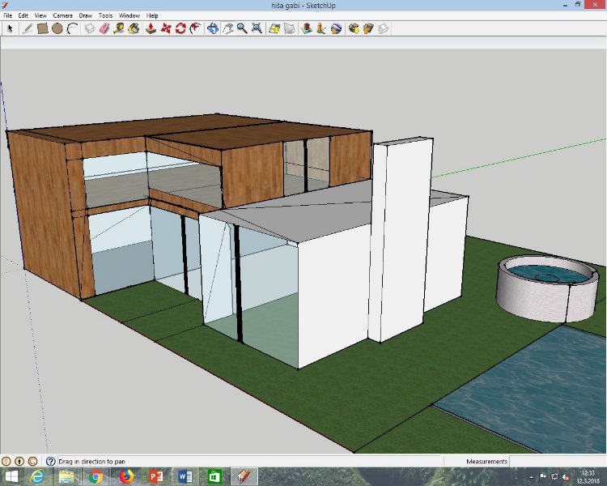Choose the Rectangle drawing tool

pos(42,28)
